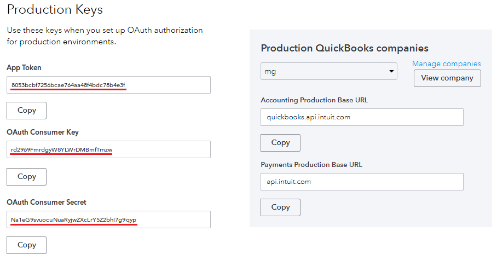Copy the Accounting Production Base URL
Image resolution: width=497 pixels, height=260 pixels.
[280, 143]
